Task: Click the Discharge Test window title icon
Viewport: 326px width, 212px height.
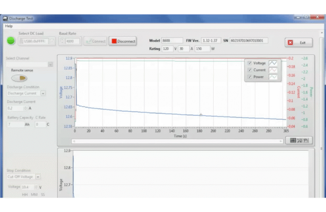Action: (x=6, y=19)
